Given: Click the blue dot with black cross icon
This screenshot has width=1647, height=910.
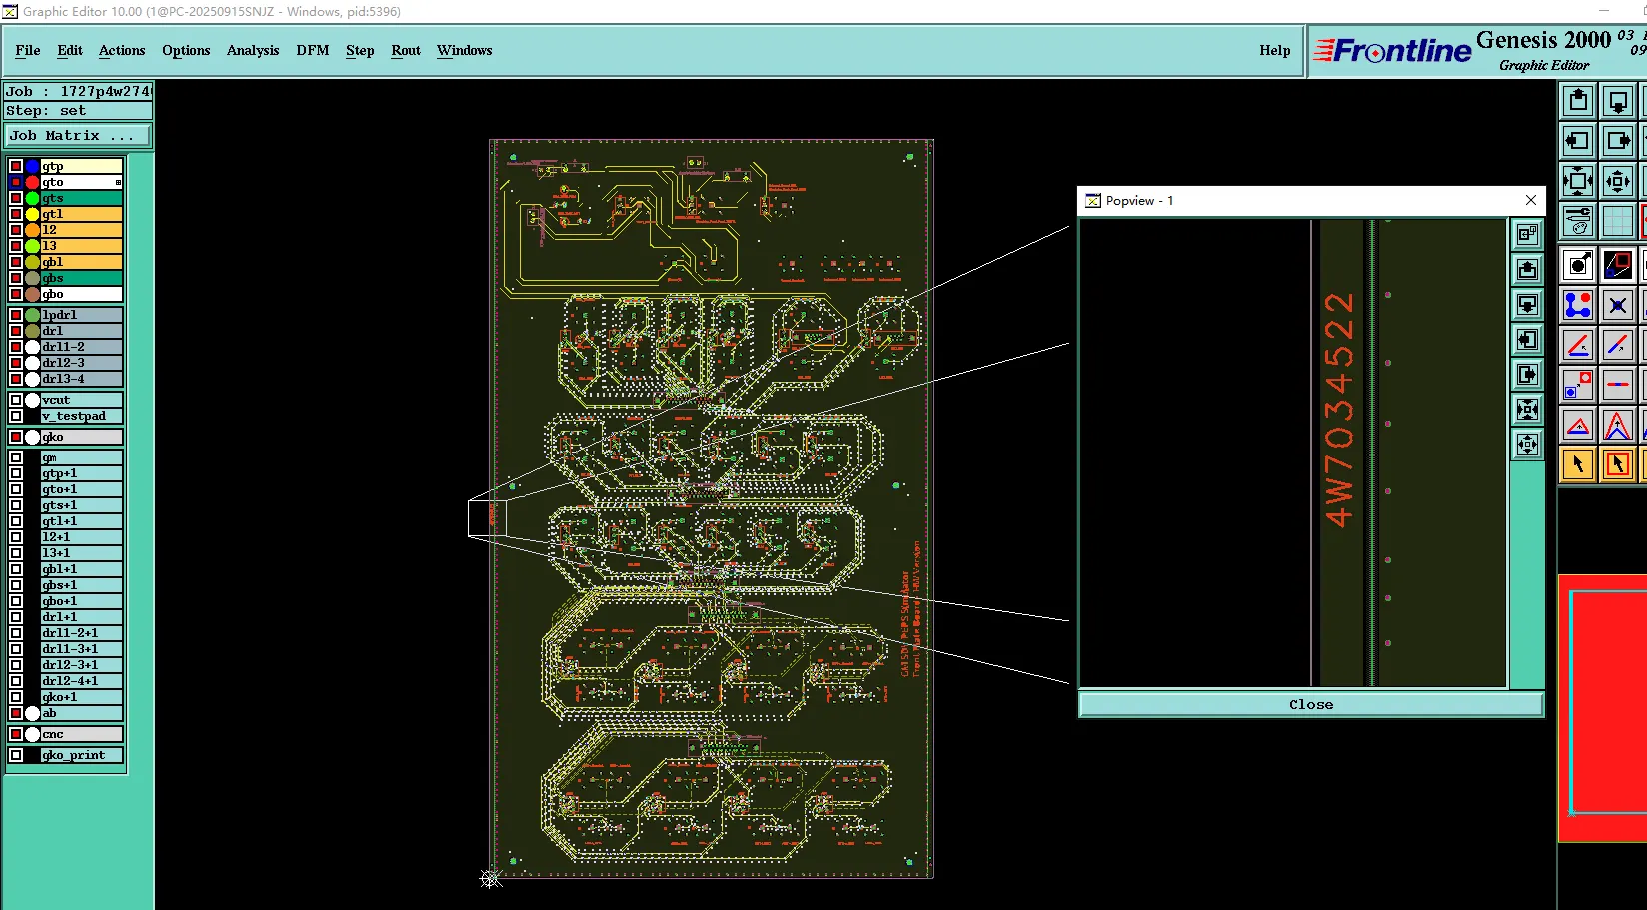Looking at the screenshot, I should [x=1618, y=305].
